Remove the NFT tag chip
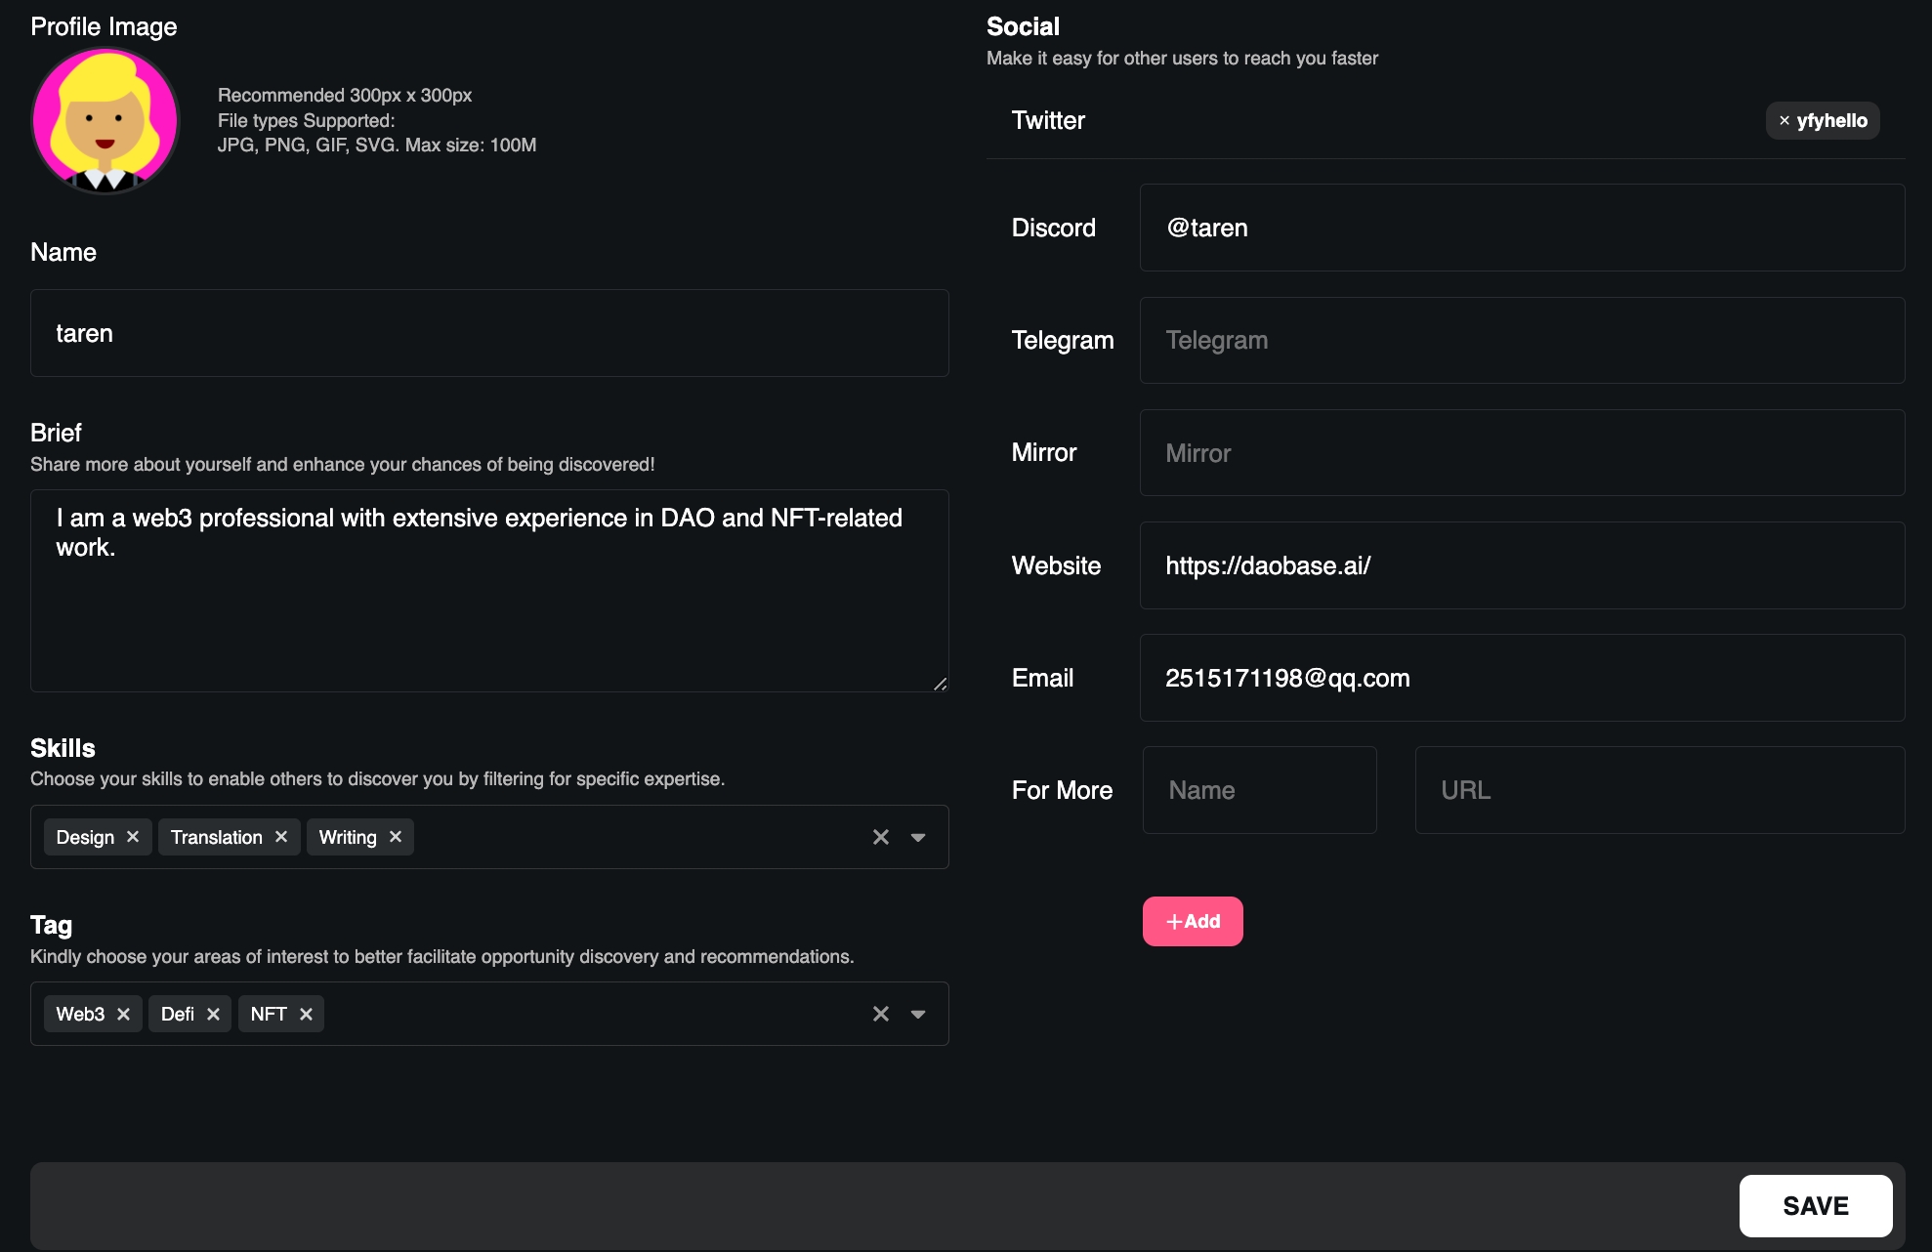Screen dimensions: 1932x1252 point(306,1014)
